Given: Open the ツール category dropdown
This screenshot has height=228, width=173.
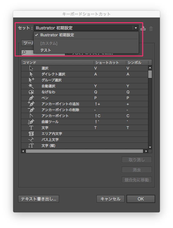Looking at the screenshot, I should click(x=27, y=43).
